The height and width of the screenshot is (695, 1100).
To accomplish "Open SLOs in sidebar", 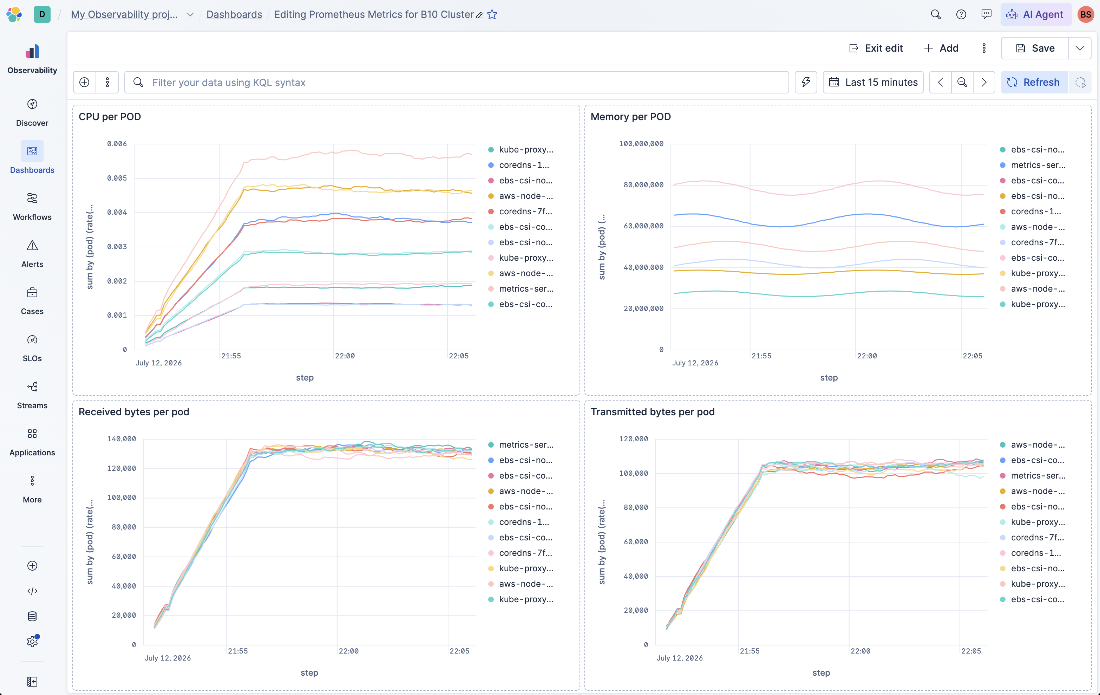I will coord(32,348).
